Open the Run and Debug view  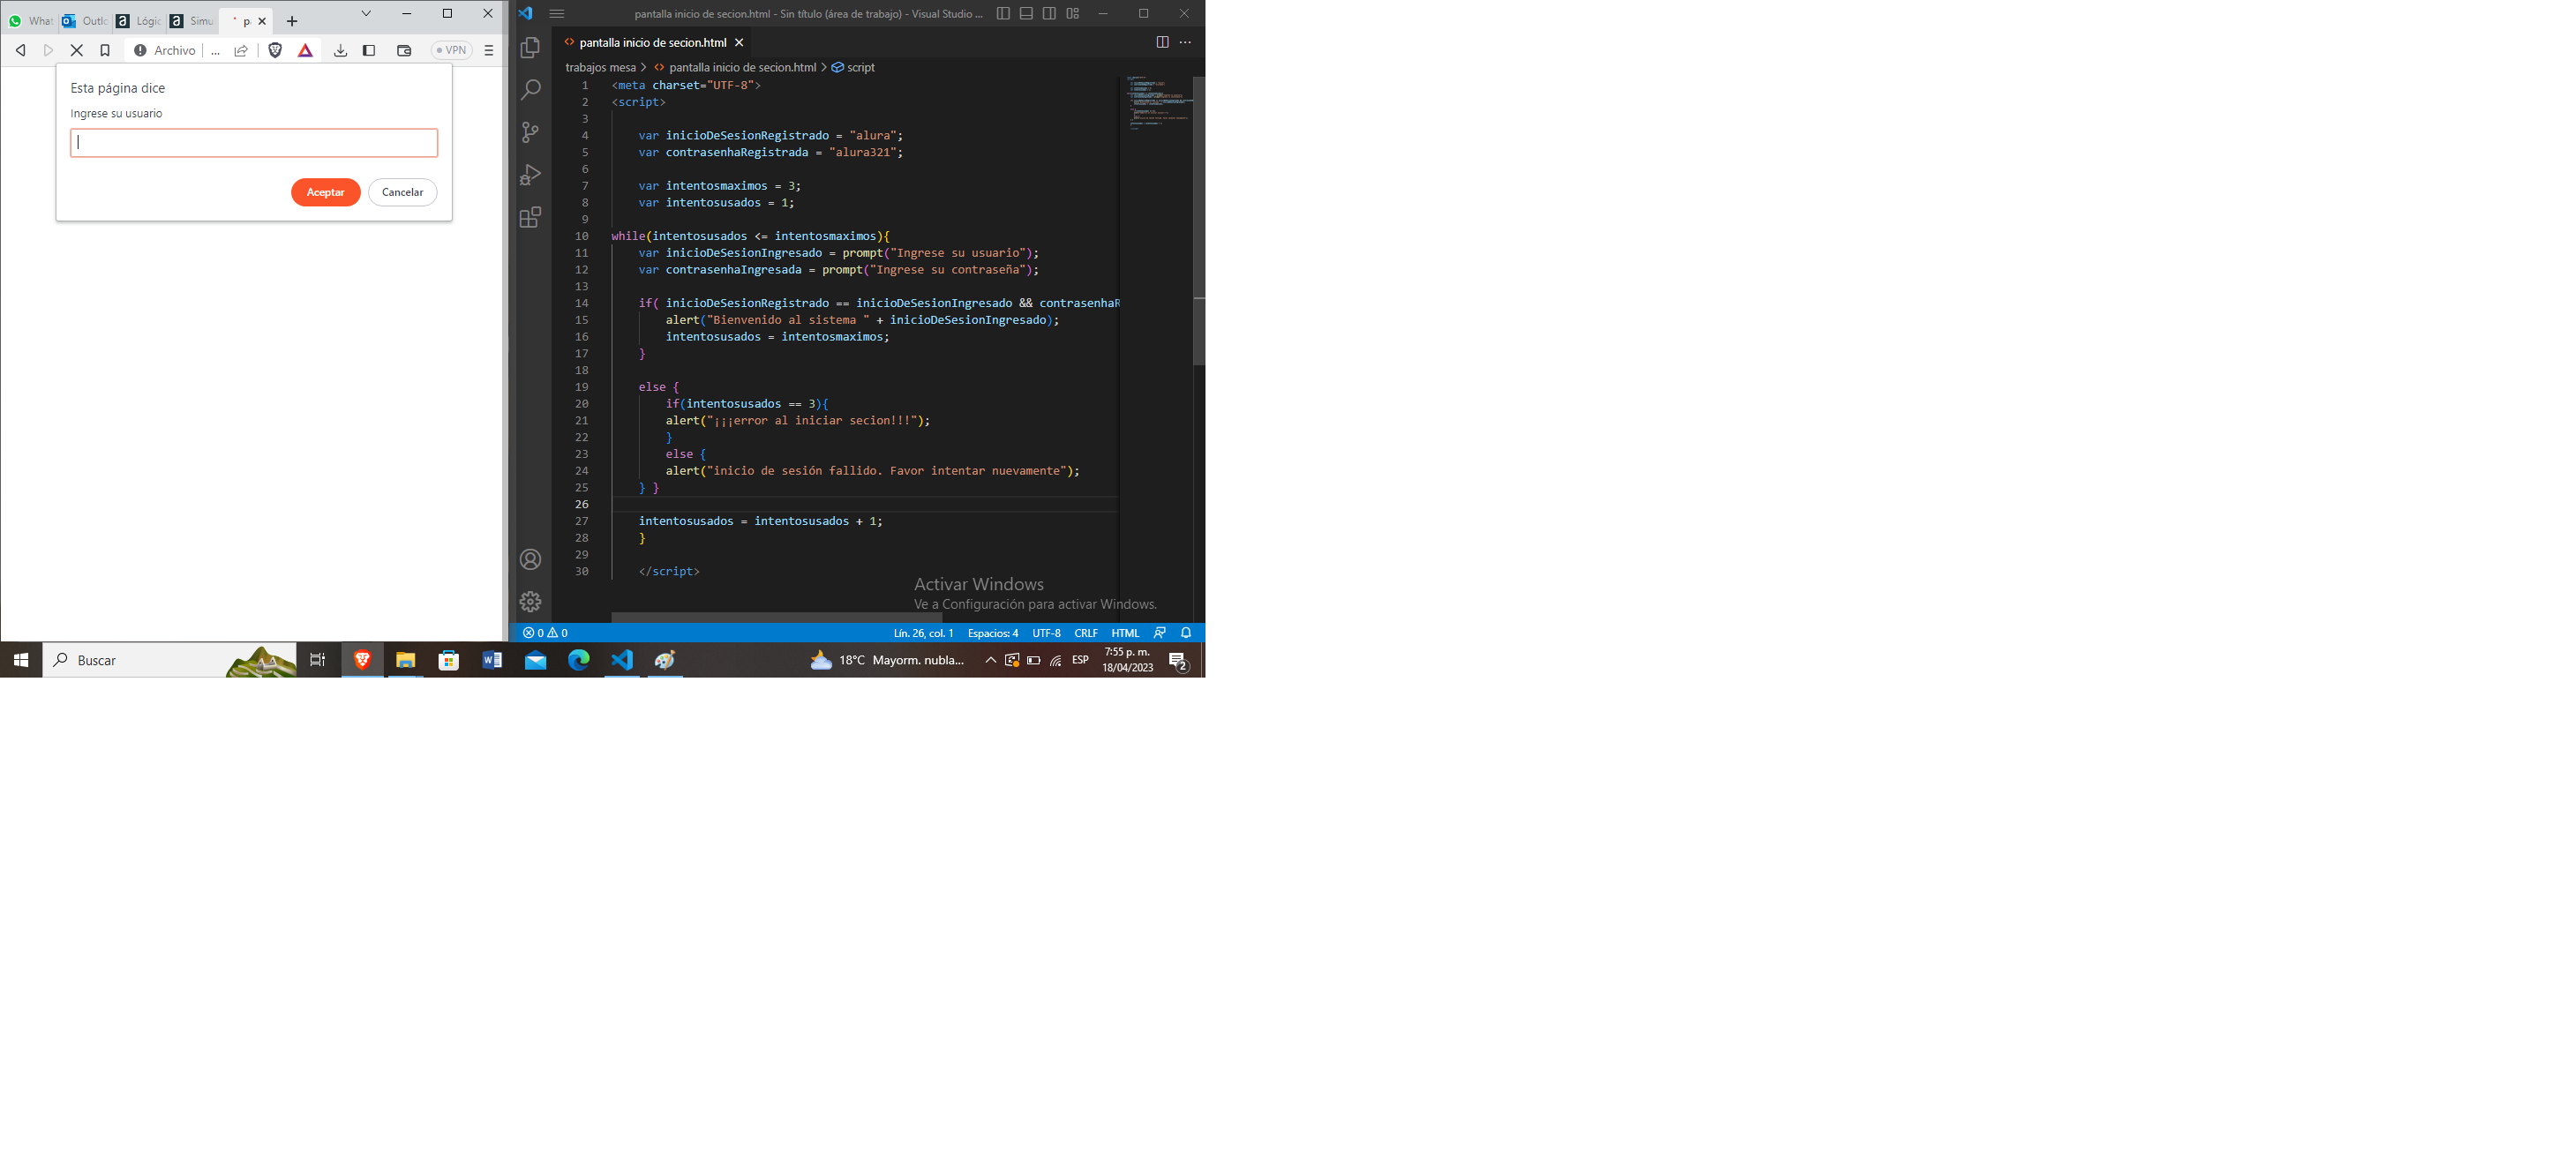point(530,174)
